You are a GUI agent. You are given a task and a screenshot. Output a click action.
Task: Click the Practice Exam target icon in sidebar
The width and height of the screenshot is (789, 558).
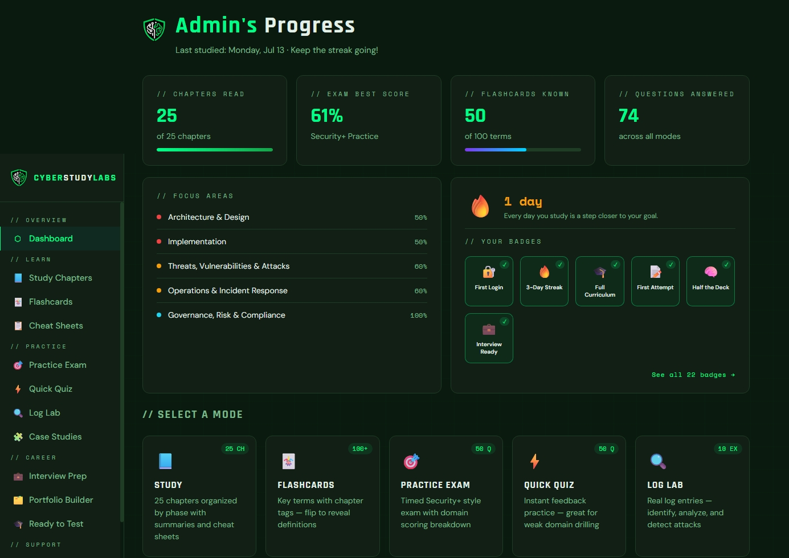point(18,365)
